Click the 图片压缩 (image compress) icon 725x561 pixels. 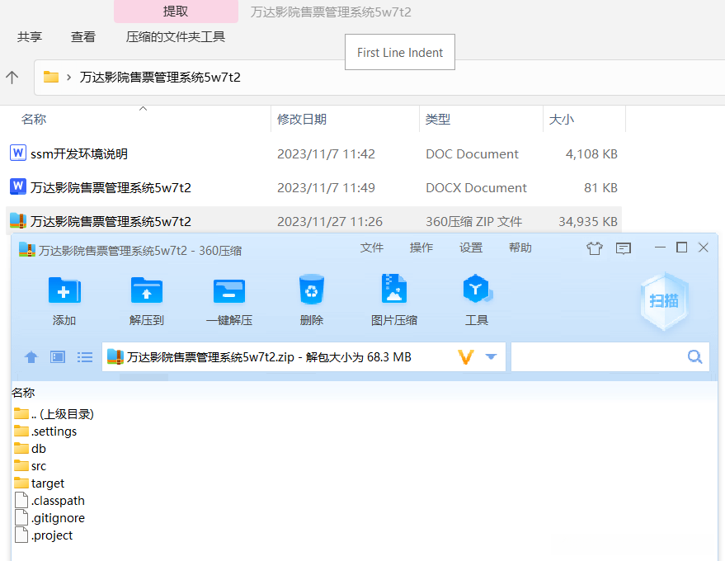point(394,289)
